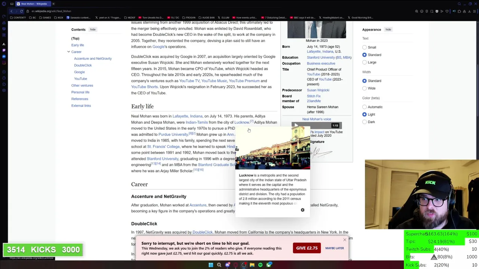Open the ad-blocker shield icon

(x=437, y=11)
